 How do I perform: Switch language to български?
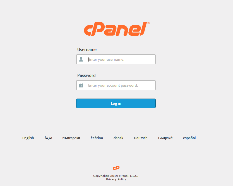[71, 138]
